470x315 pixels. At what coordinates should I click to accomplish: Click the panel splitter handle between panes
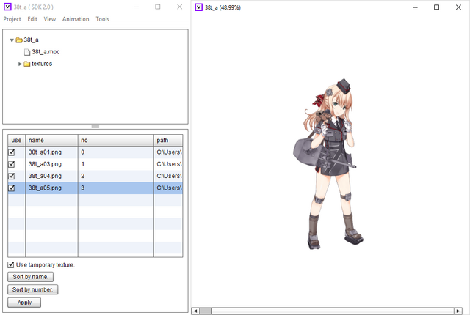[95, 127]
